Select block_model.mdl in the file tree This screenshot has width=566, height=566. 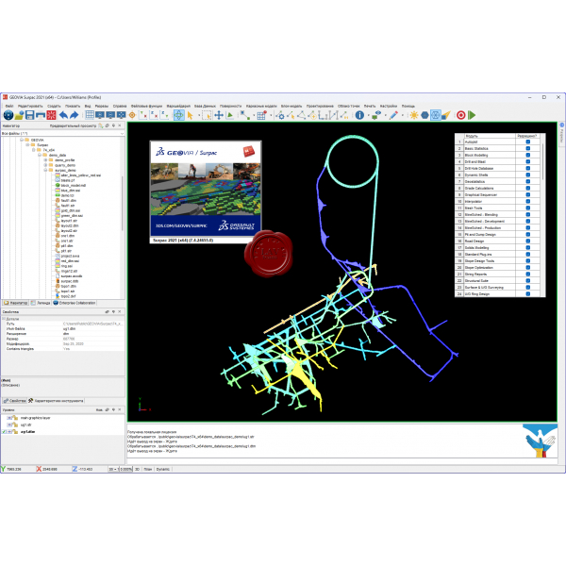coord(71,185)
